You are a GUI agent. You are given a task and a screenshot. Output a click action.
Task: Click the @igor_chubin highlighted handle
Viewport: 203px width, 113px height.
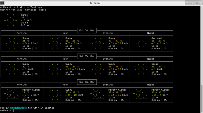click(18, 108)
